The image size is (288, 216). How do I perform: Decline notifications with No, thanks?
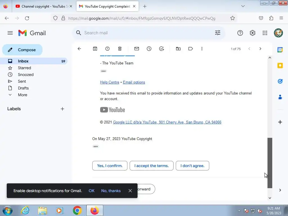pyautogui.click(x=111, y=191)
